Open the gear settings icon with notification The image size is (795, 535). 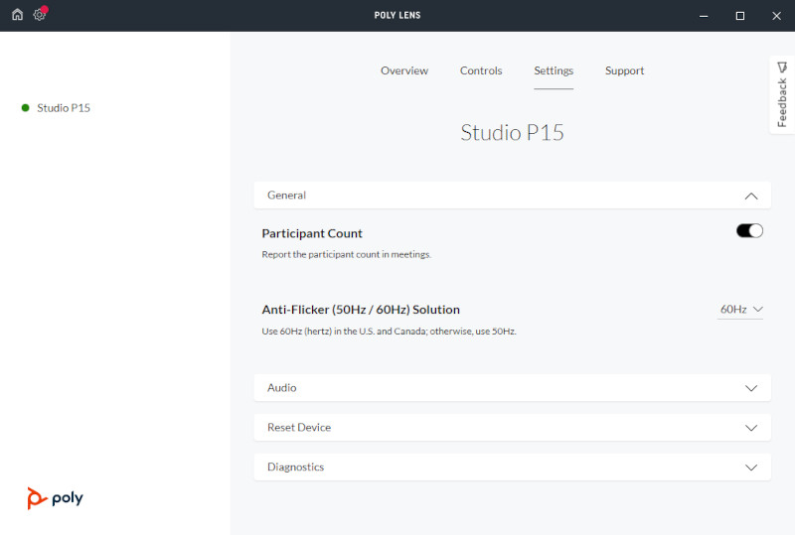(x=40, y=14)
